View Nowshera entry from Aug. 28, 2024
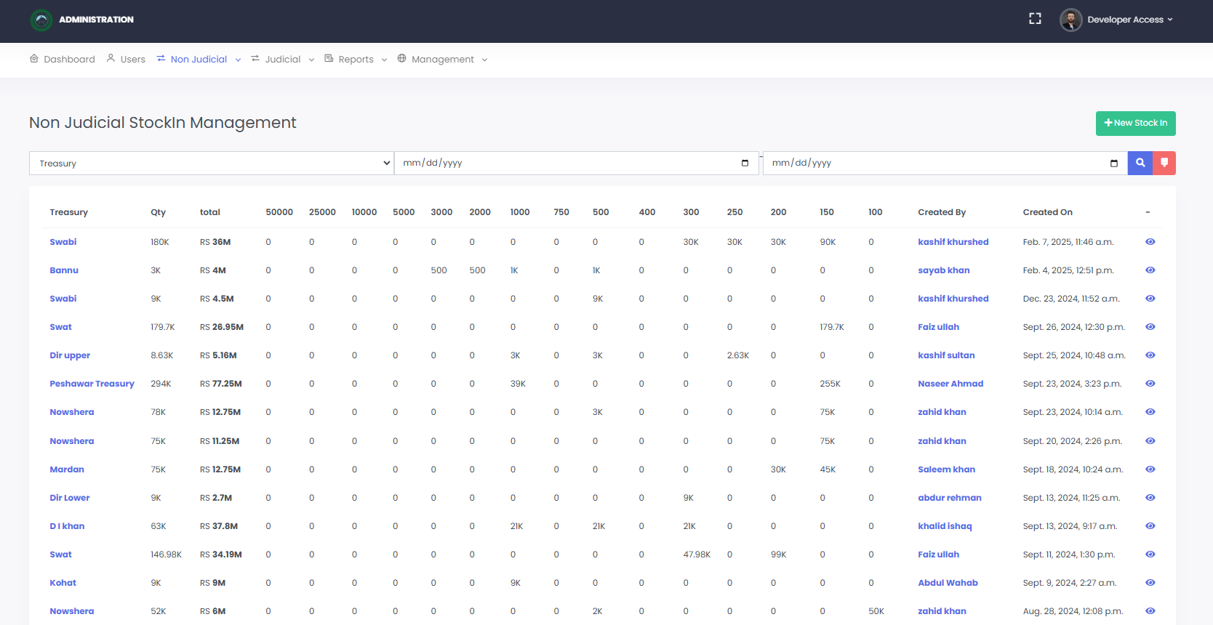This screenshot has width=1213, height=625. 1150,611
